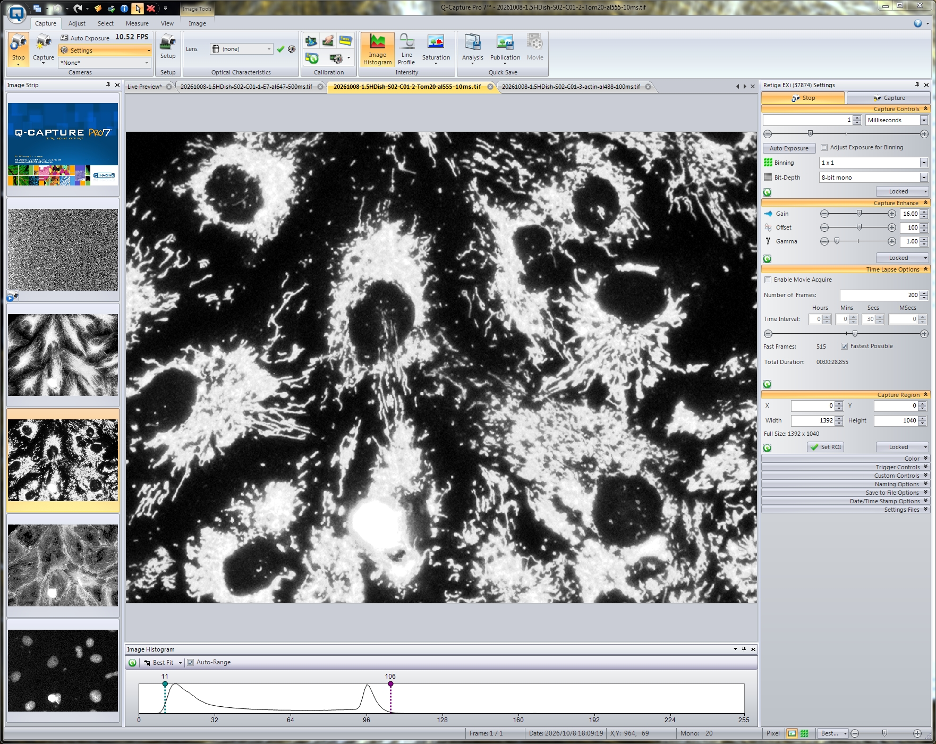Click the Set ROI button
This screenshot has width=936, height=744.
[826, 447]
